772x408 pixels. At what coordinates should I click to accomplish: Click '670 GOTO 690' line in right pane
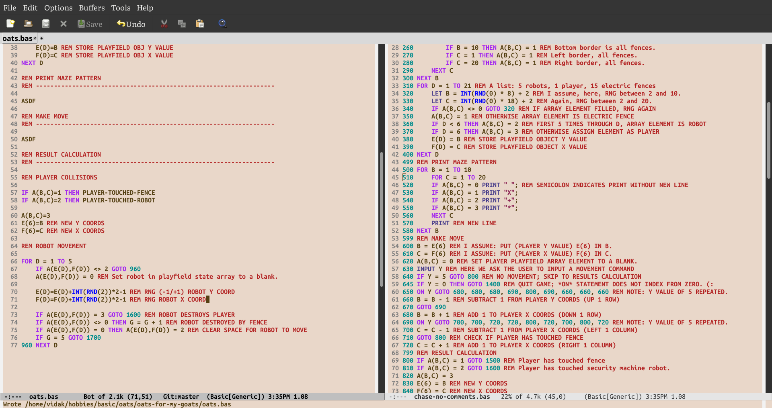424,307
